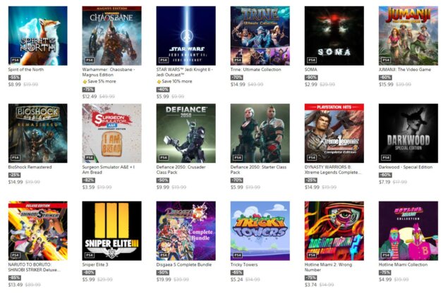Open the Spirit of the North cover art
The height and width of the screenshot is (296, 443).
[x=38, y=36]
